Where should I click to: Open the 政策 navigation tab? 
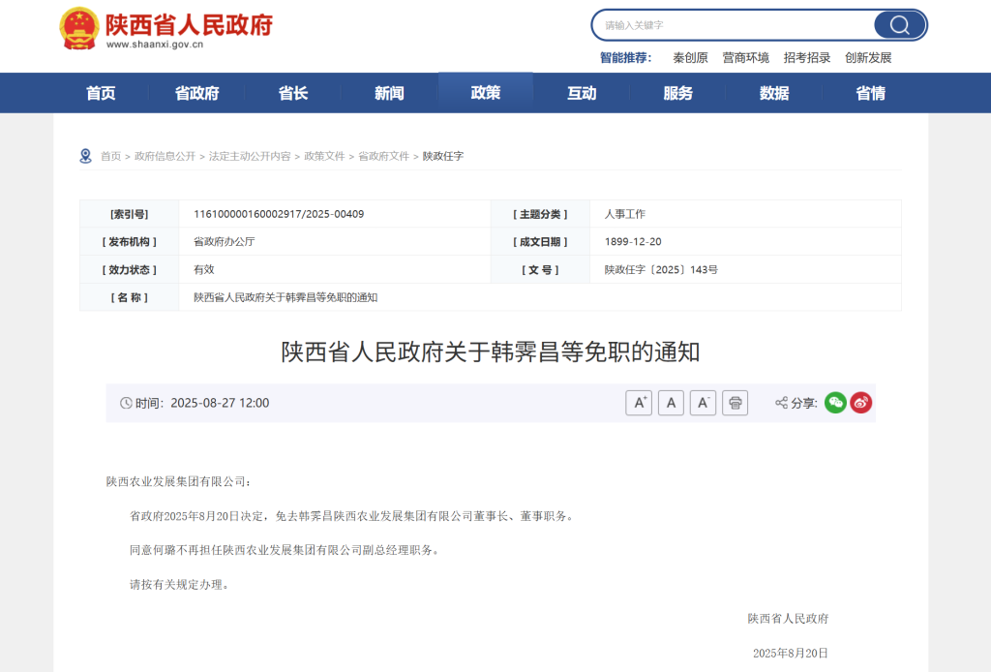point(486,93)
